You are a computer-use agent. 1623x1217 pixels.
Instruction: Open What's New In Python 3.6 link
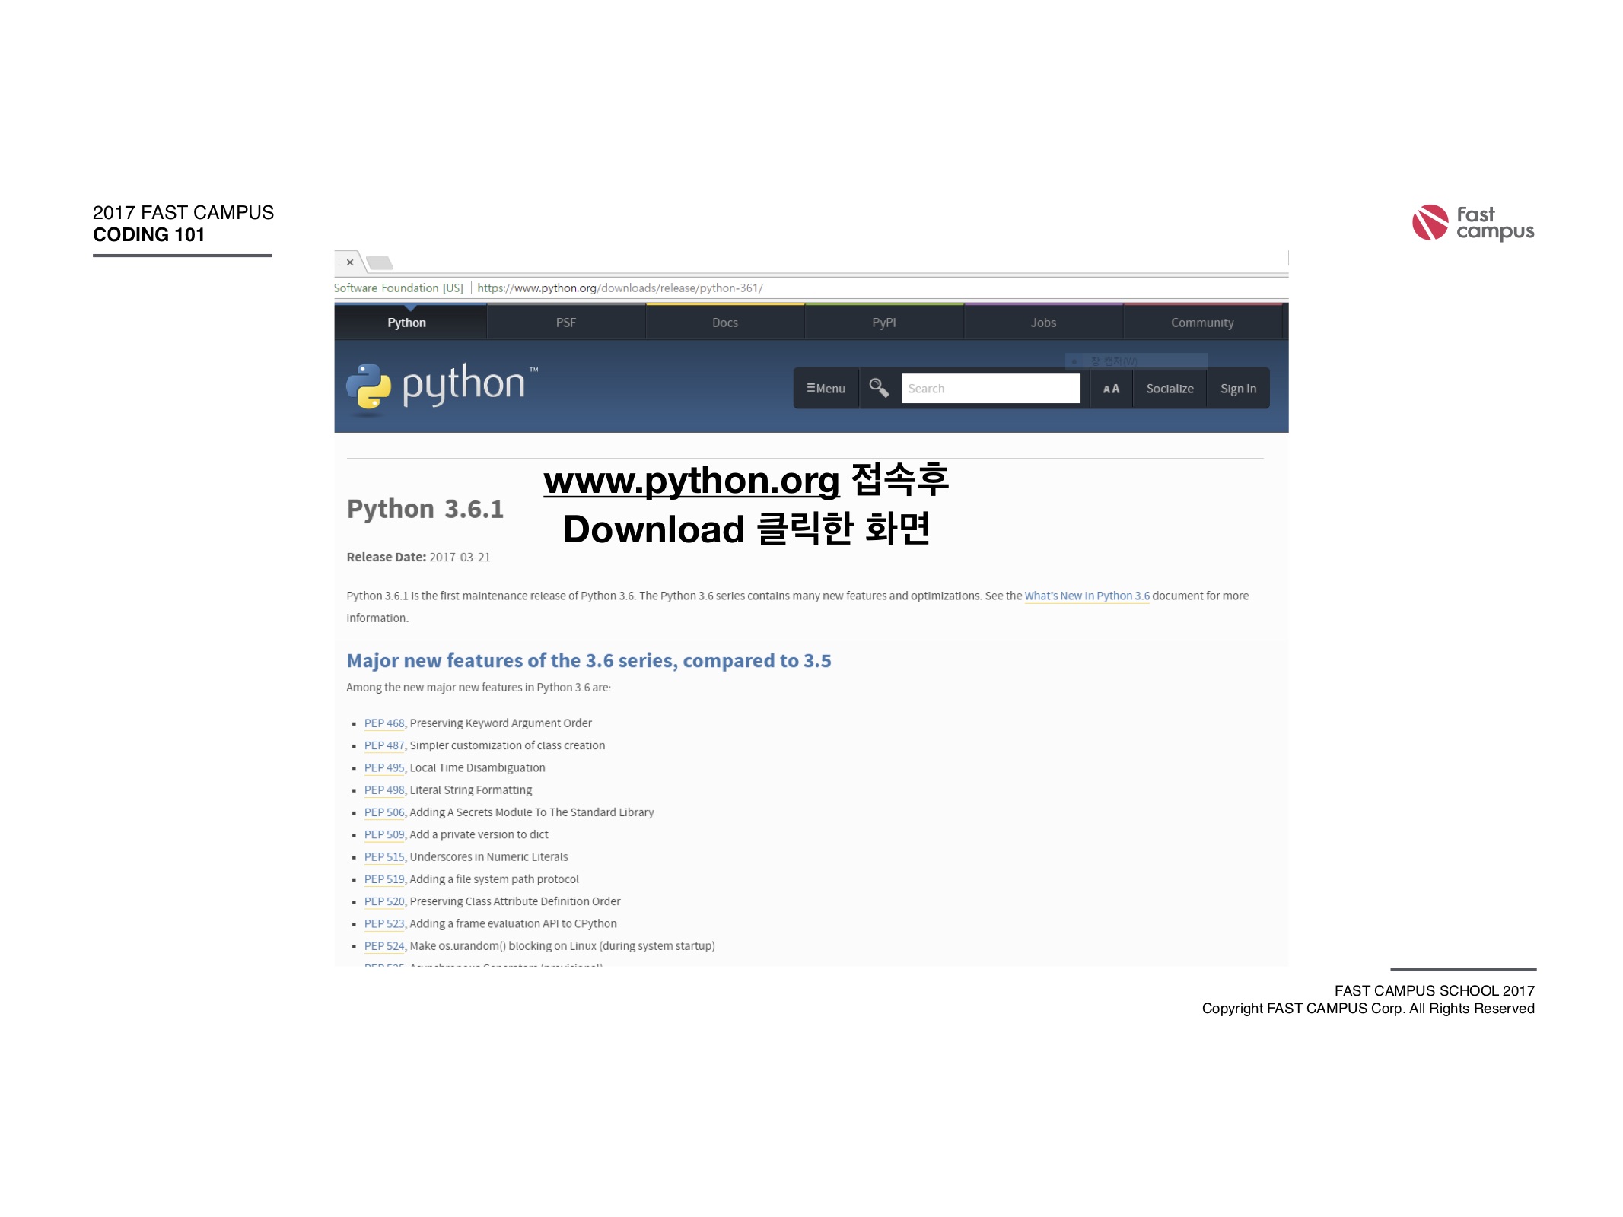(x=1087, y=596)
